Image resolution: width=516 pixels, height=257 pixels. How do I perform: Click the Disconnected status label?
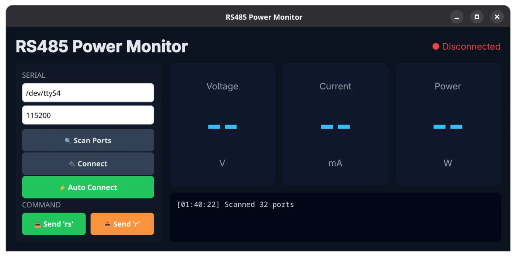click(471, 46)
